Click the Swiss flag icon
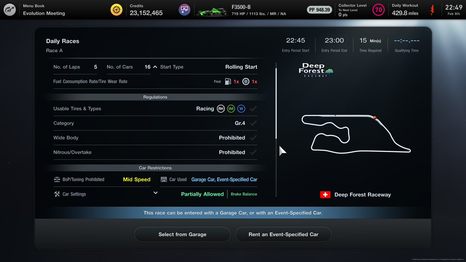 tap(325, 195)
